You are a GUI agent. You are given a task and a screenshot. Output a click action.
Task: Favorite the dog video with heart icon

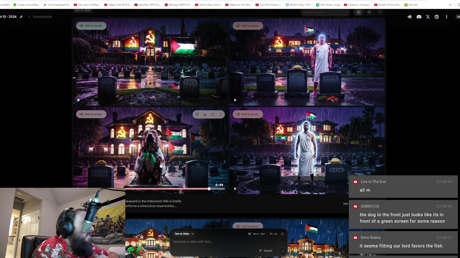pos(197,114)
